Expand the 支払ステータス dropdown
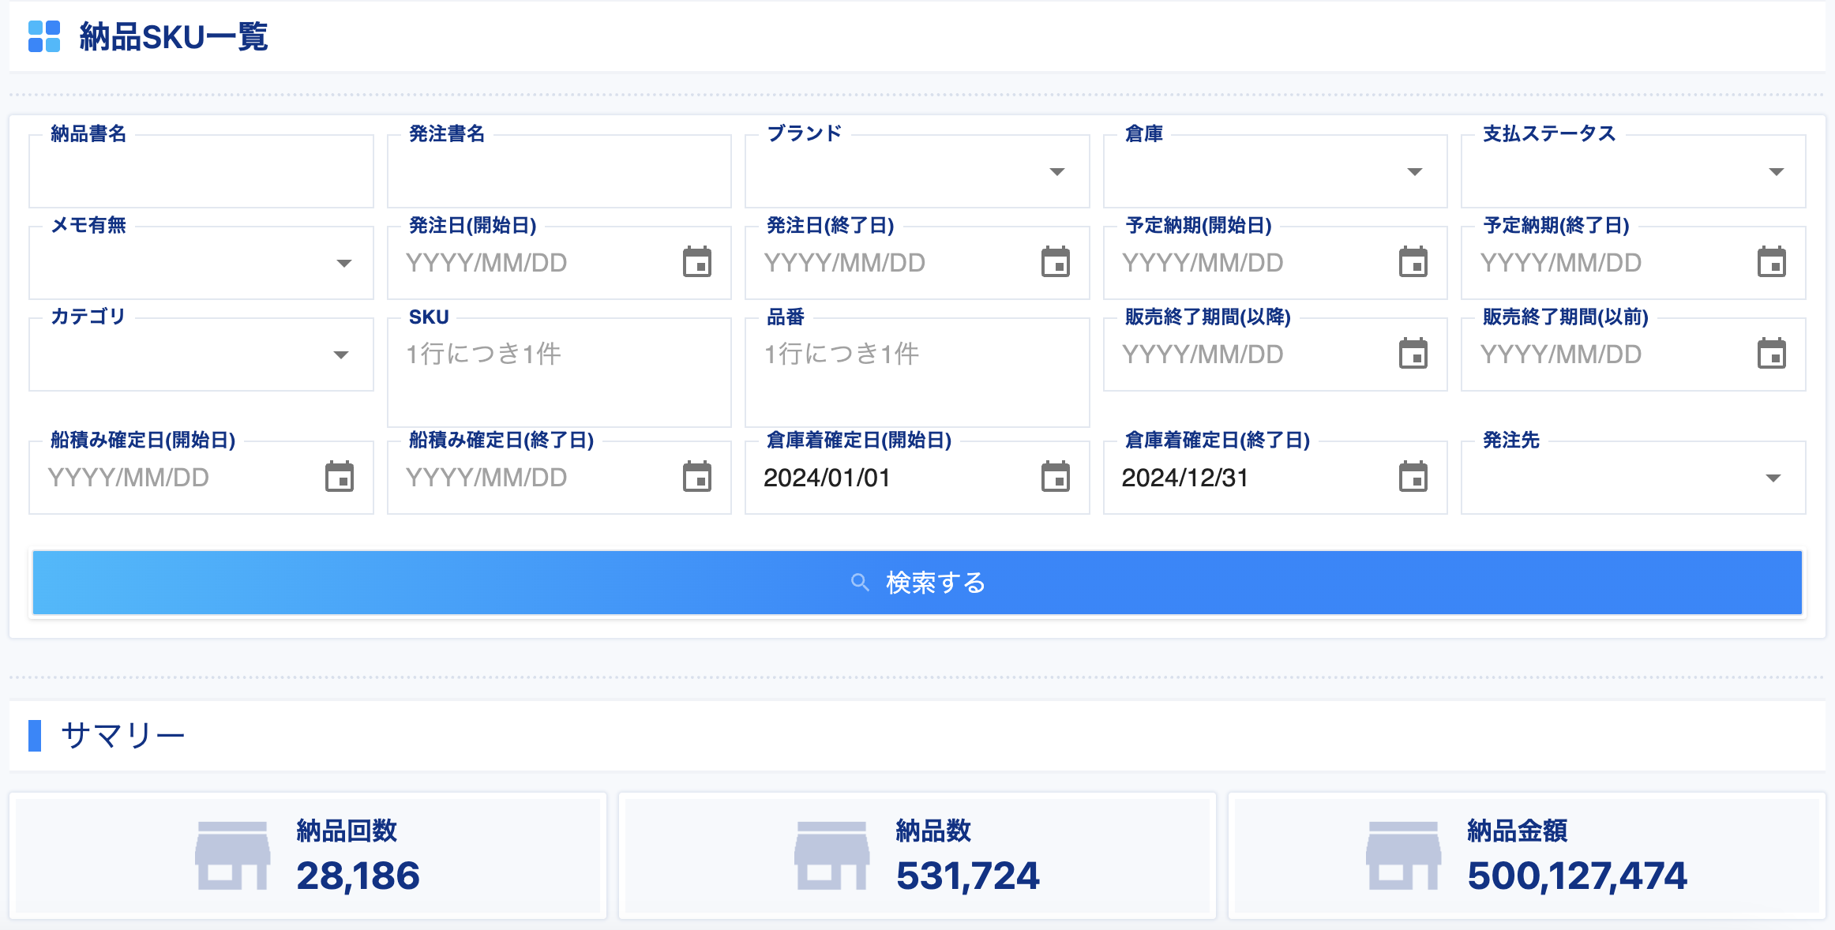1835x930 pixels. coord(1777,172)
